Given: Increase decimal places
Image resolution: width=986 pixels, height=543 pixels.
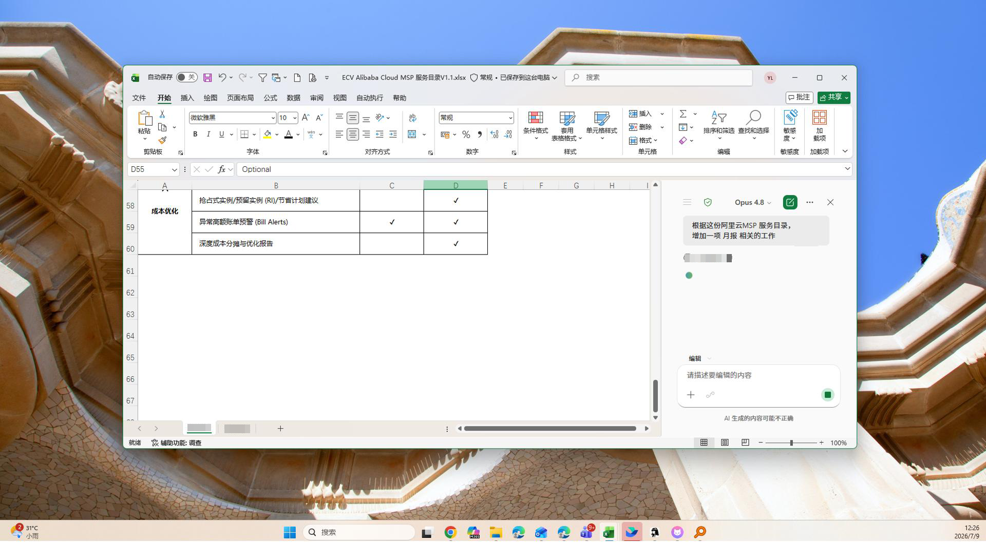Looking at the screenshot, I should 494,134.
